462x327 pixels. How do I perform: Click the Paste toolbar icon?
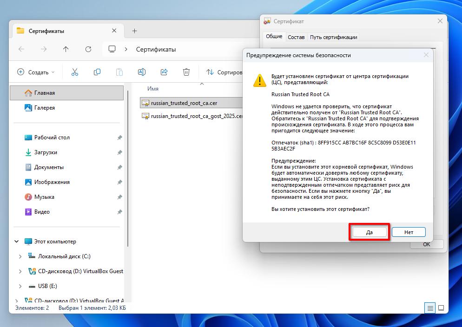pyautogui.click(x=119, y=72)
